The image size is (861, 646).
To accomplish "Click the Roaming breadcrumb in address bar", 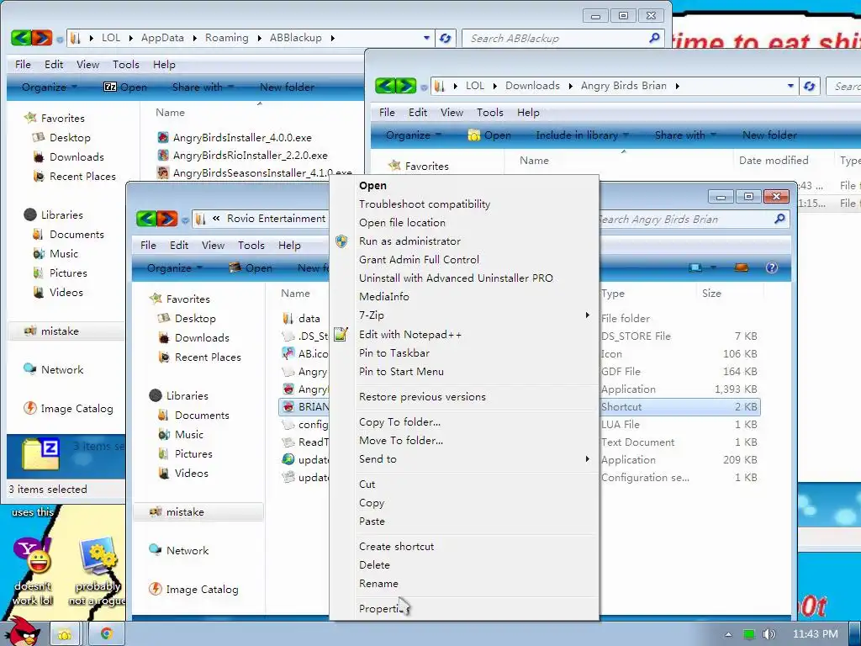I will (x=227, y=38).
